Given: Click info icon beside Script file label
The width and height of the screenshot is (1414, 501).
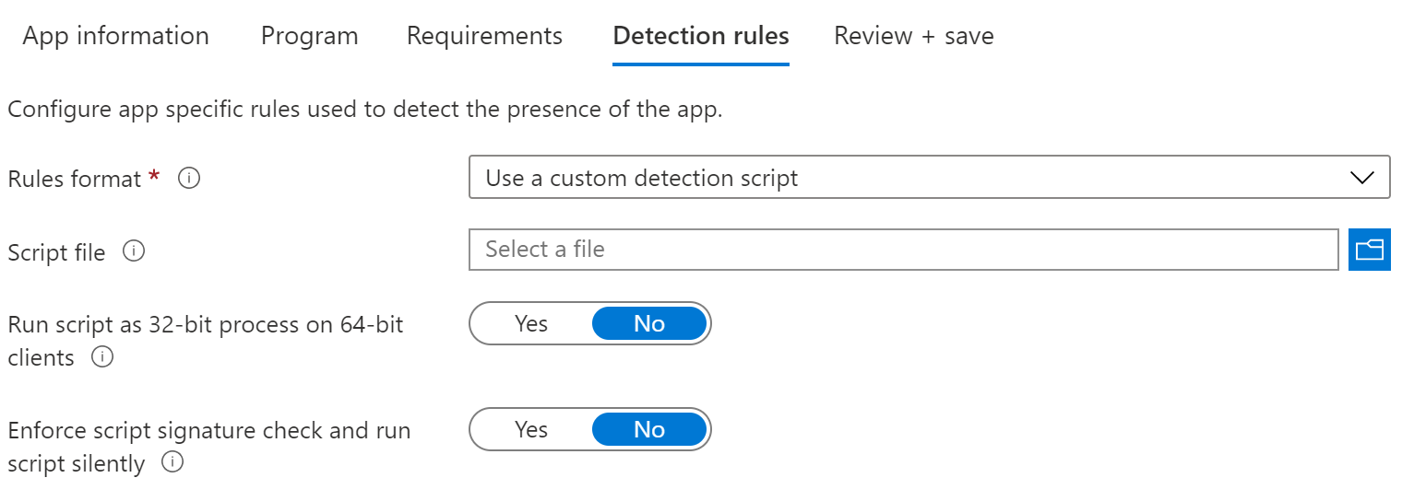Looking at the screenshot, I should (134, 251).
